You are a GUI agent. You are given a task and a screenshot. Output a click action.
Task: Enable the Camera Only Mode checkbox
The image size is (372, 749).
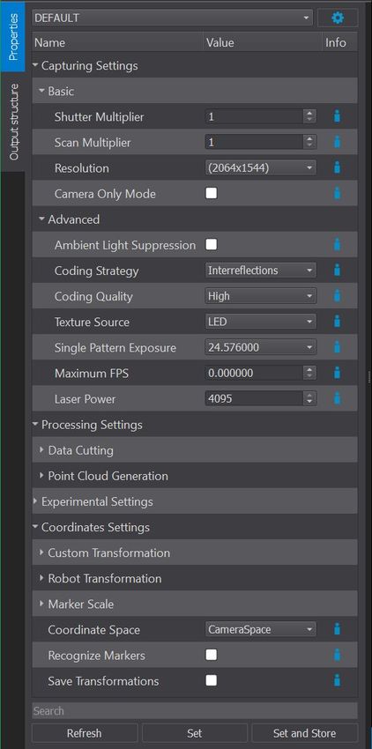[x=211, y=193]
